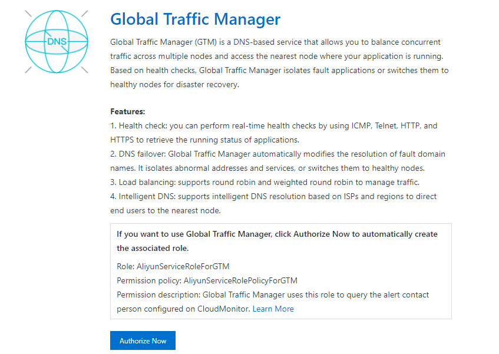Click the Intelligent DNS feature line
The image size is (499, 354).
click(x=273, y=197)
